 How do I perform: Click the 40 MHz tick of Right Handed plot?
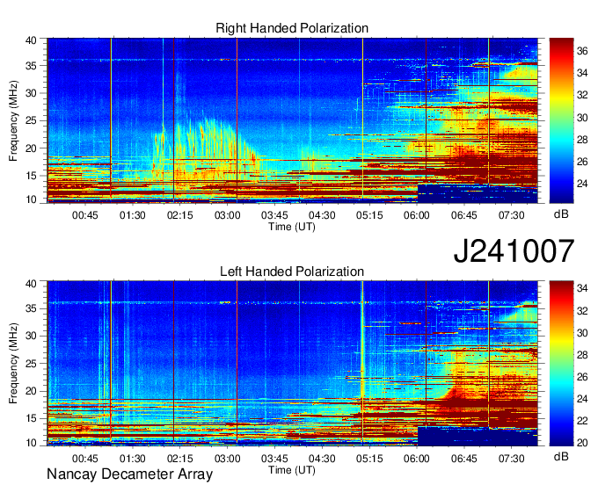[32, 40]
